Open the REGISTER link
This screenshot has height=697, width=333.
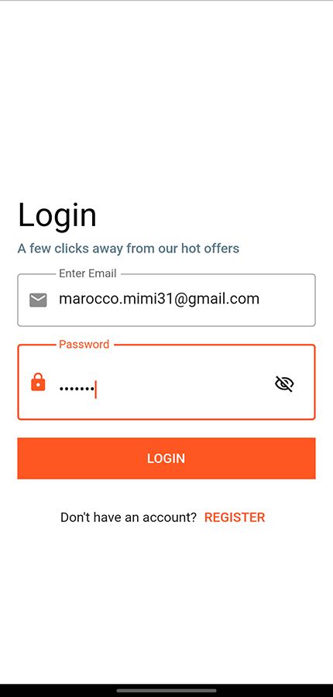(x=235, y=517)
